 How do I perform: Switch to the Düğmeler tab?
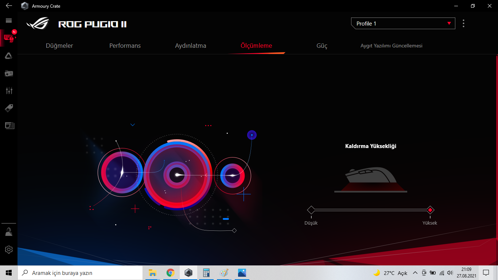[x=59, y=46]
